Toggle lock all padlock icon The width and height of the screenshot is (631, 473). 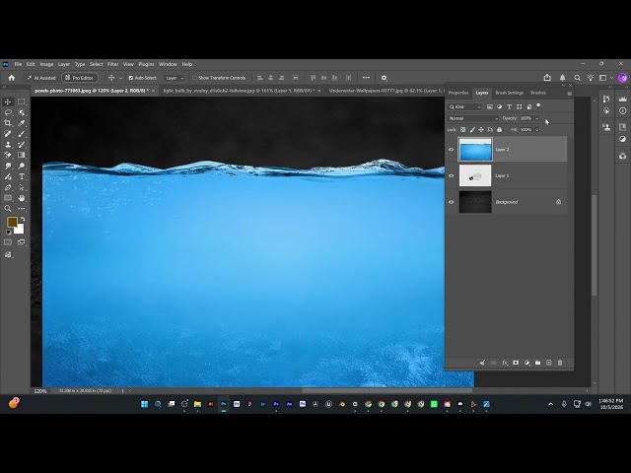[x=500, y=129]
